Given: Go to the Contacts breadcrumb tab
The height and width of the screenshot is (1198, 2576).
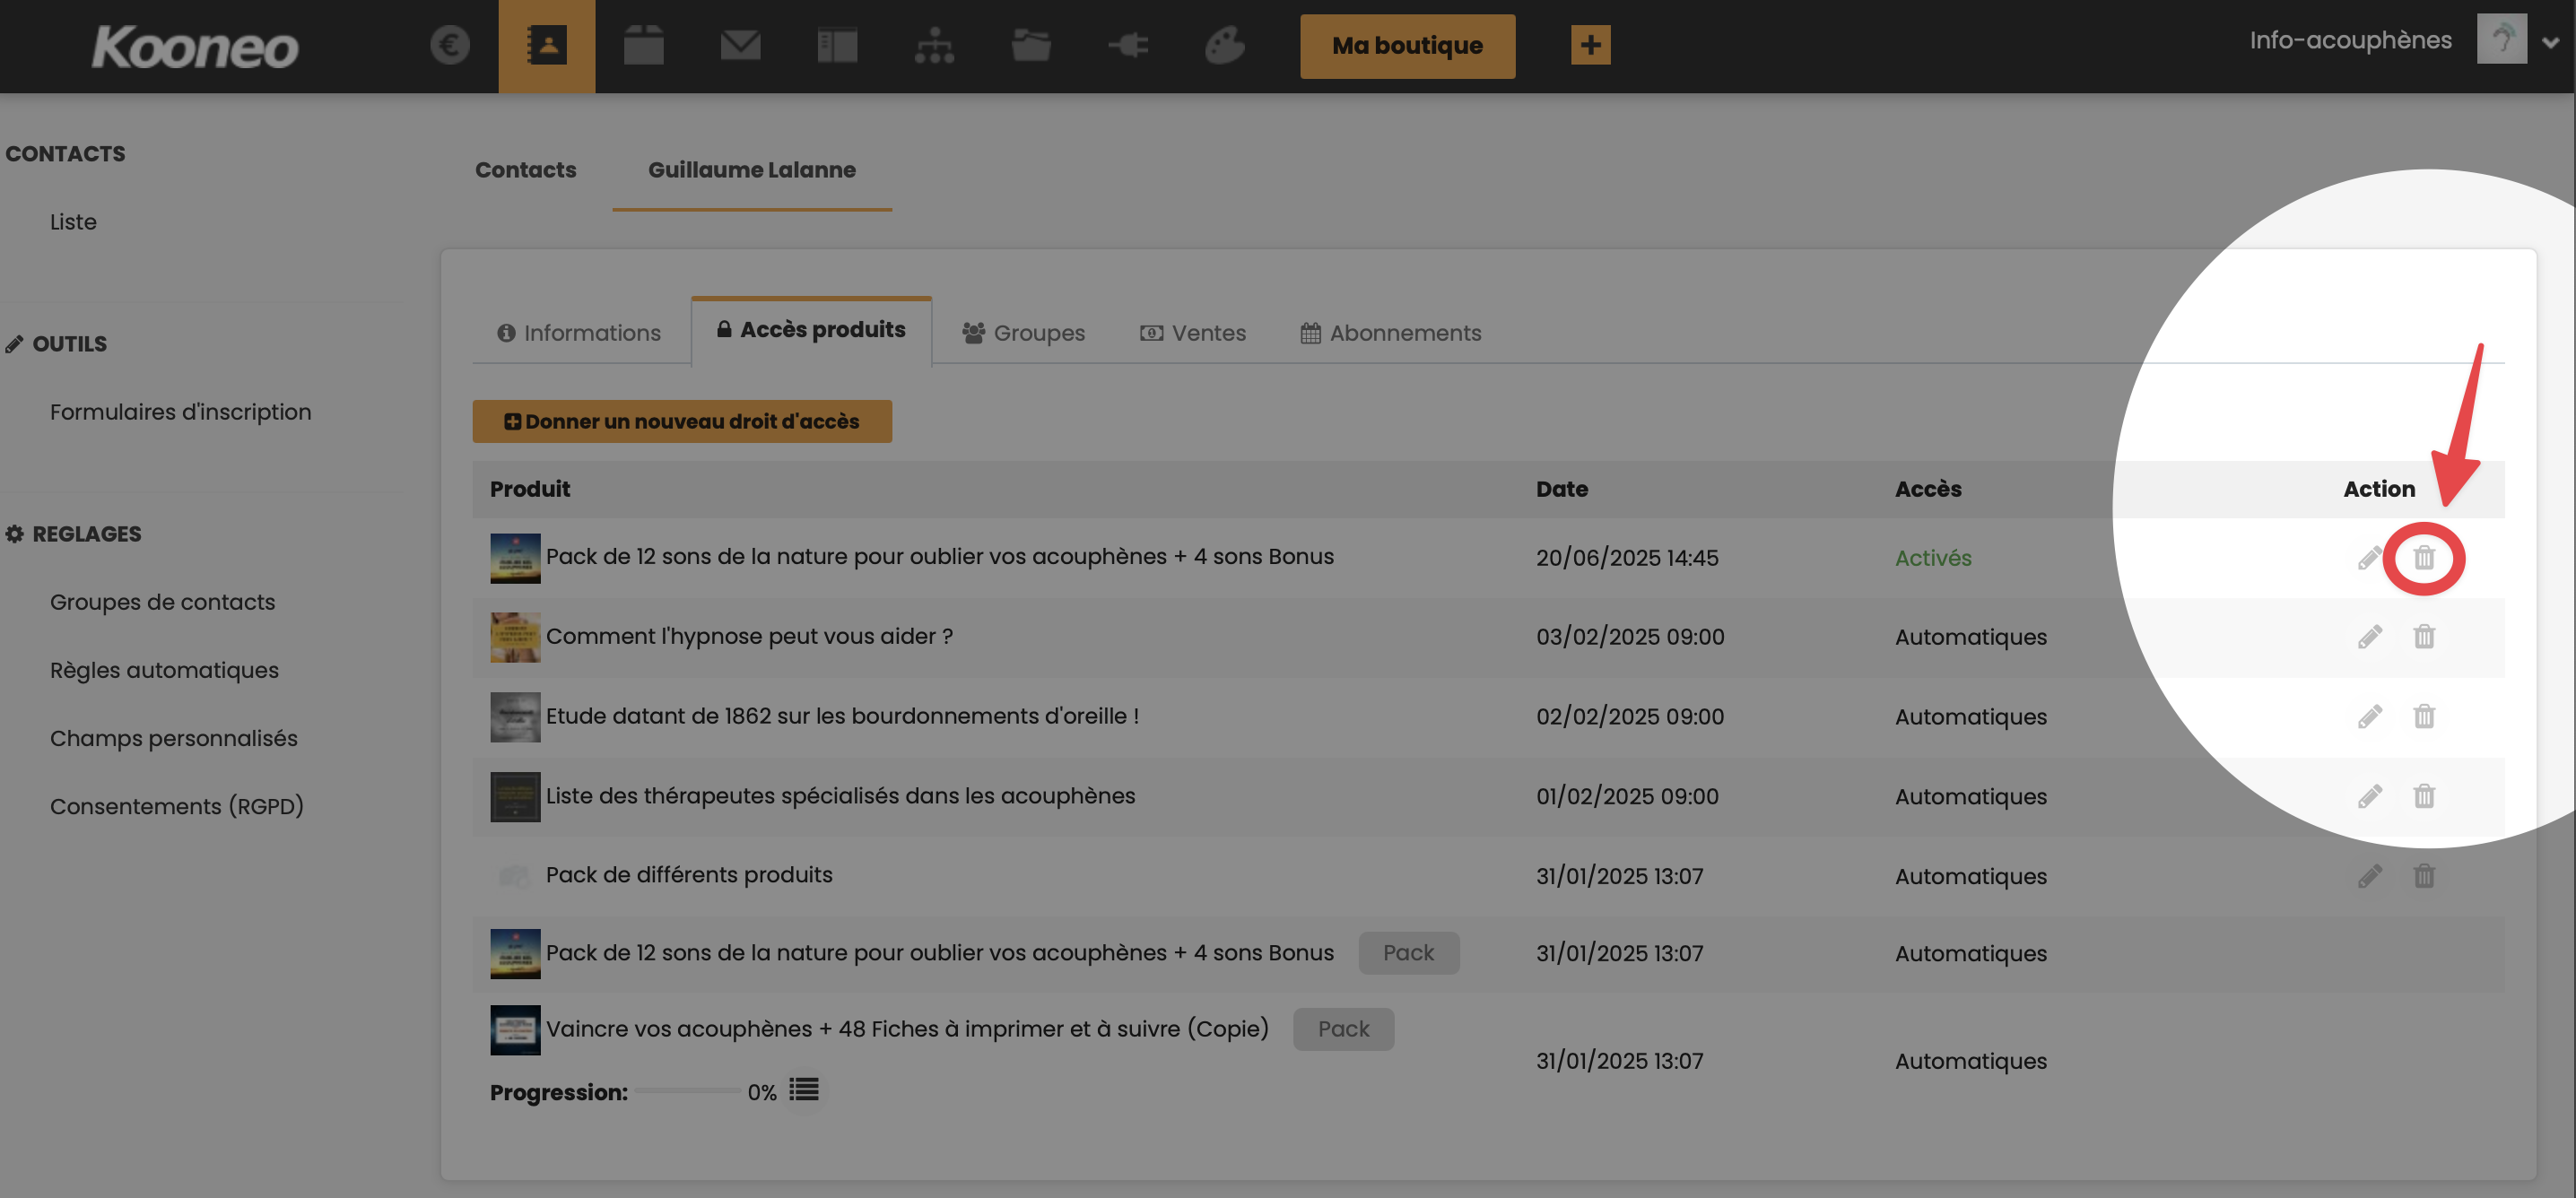Looking at the screenshot, I should 525,170.
